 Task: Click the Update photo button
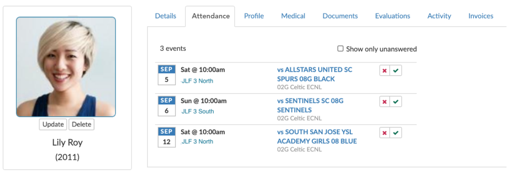pyautogui.click(x=53, y=125)
